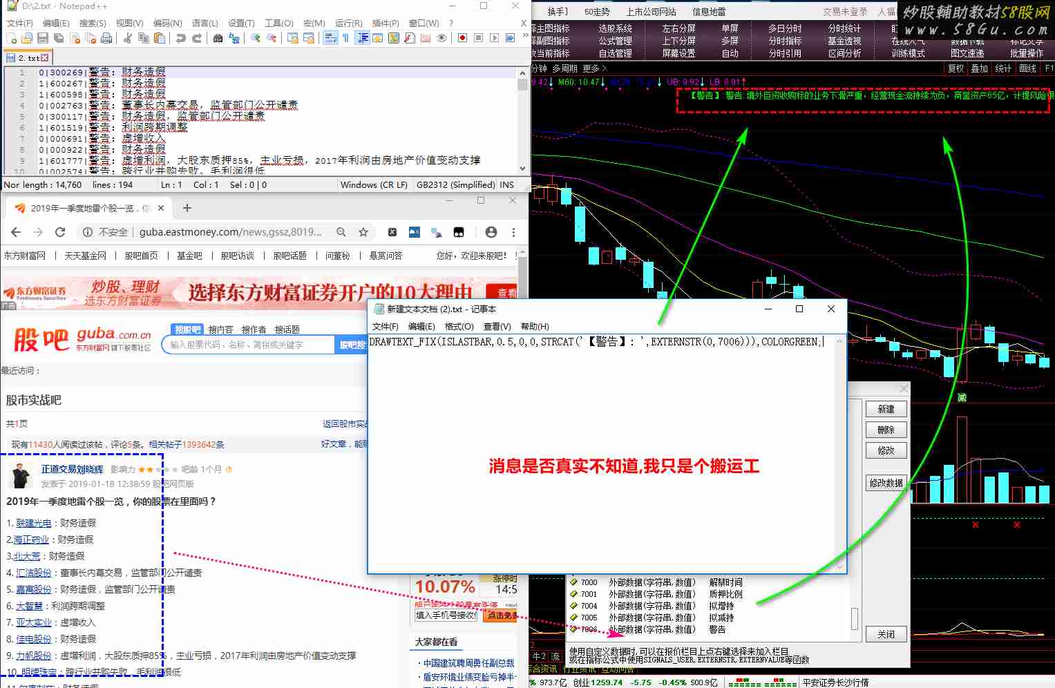The image size is (1055, 688).
Task: Bookmark the page with the star icon
Action: (363, 232)
